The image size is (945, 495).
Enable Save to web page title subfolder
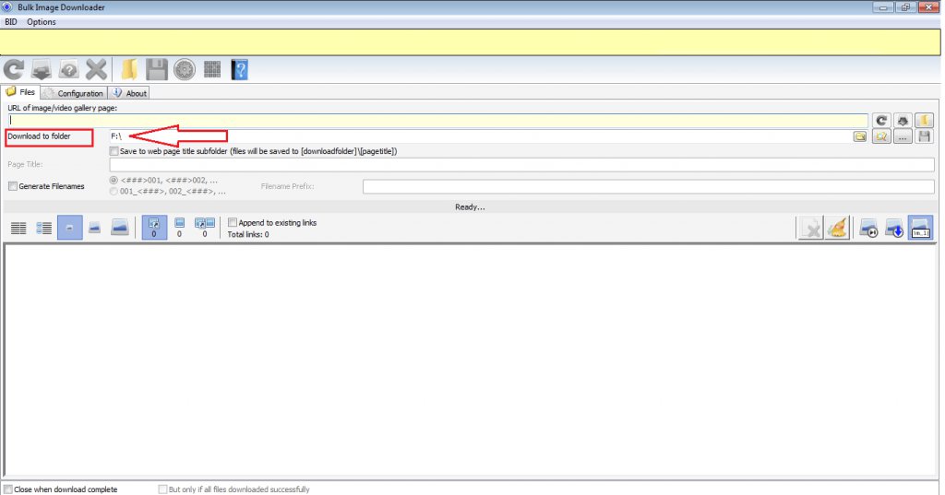[114, 152]
